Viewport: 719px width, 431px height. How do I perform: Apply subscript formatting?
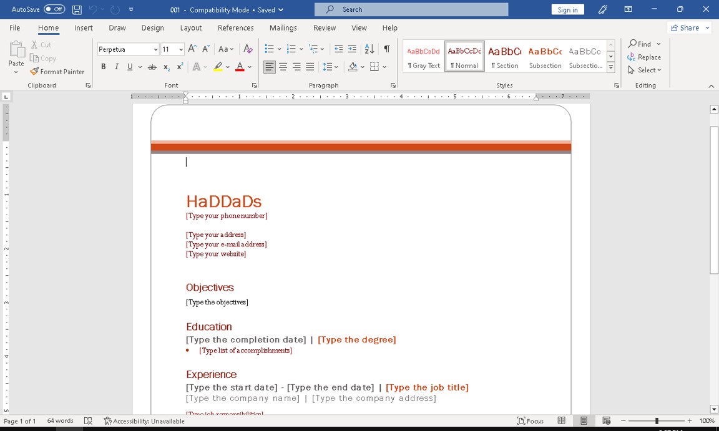pos(167,67)
